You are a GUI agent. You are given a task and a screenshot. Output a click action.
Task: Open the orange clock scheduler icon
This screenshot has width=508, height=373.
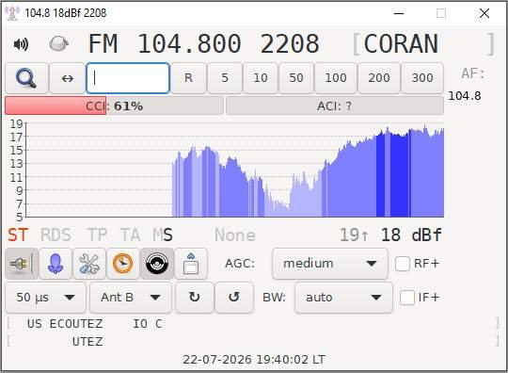123,264
